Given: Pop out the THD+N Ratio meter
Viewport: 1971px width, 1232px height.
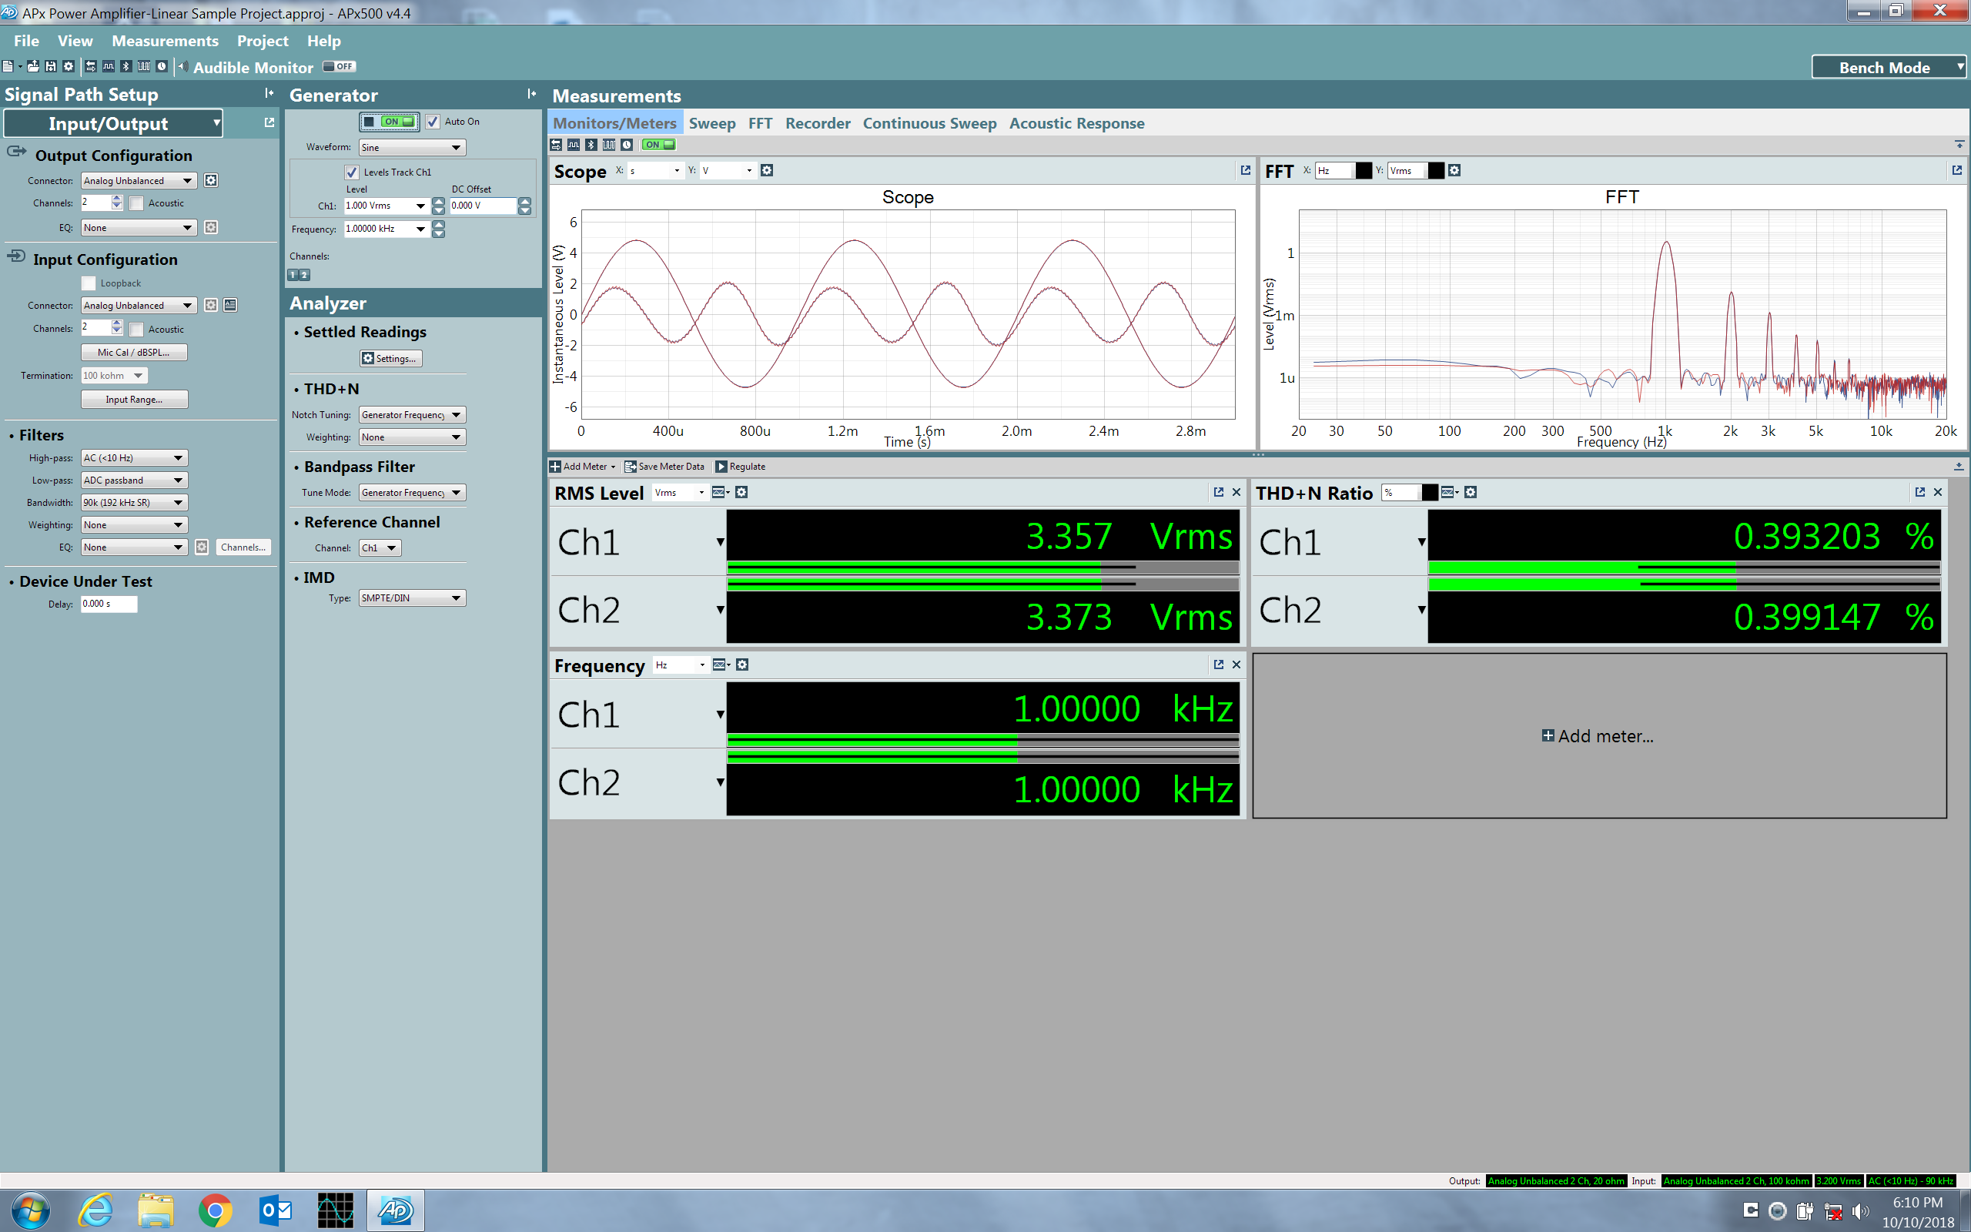Looking at the screenshot, I should (1919, 492).
